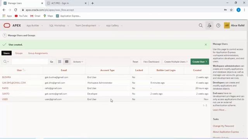Open the SANTO user link
248x139 pixels.
click(6, 94)
